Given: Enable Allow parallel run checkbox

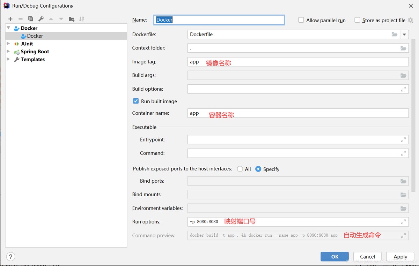Looking at the screenshot, I should pyautogui.click(x=301, y=20).
